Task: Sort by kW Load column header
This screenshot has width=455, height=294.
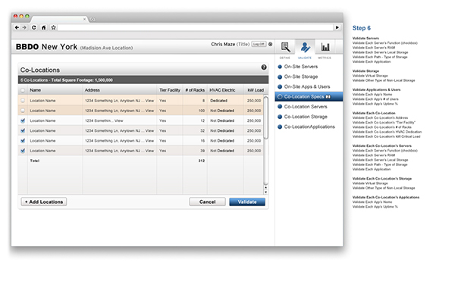Action: pyautogui.click(x=256, y=90)
